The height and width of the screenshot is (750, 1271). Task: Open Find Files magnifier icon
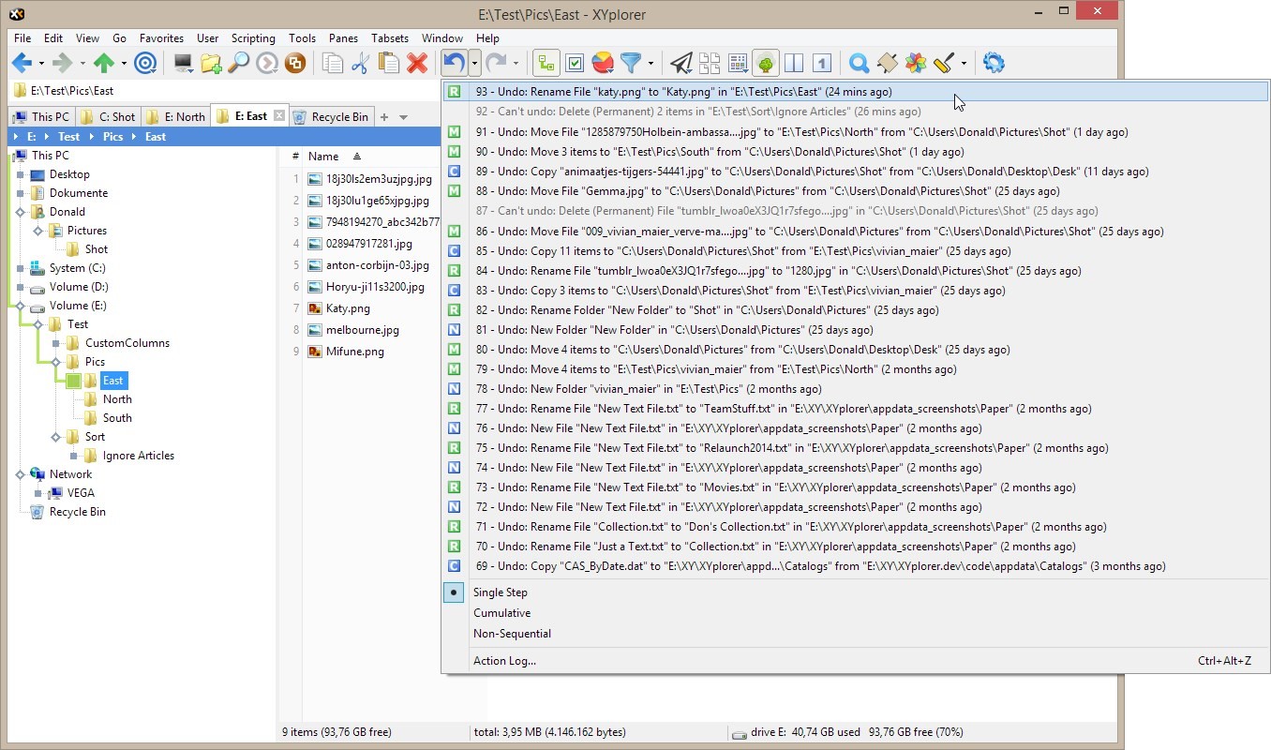tap(239, 63)
